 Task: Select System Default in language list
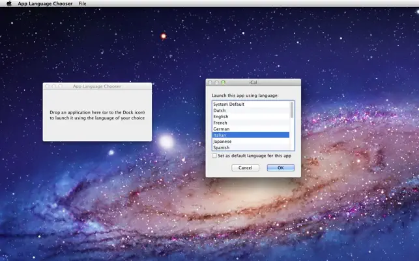click(x=251, y=104)
